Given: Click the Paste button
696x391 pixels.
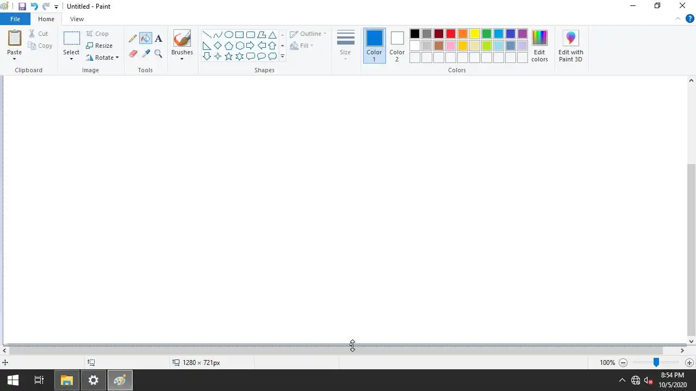Looking at the screenshot, I should (x=14, y=39).
